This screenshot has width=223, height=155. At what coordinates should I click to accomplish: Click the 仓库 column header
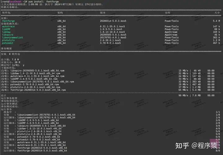[167, 12]
